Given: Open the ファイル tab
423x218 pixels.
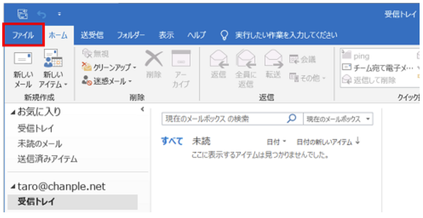Looking at the screenshot, I should [x=23, y=35].
